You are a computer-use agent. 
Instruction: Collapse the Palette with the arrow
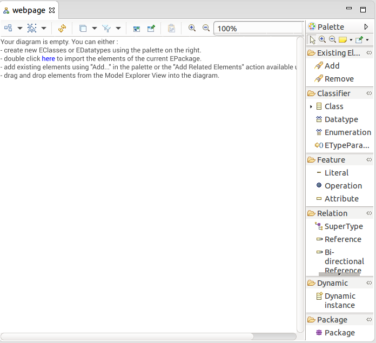(x=366, y=26)
